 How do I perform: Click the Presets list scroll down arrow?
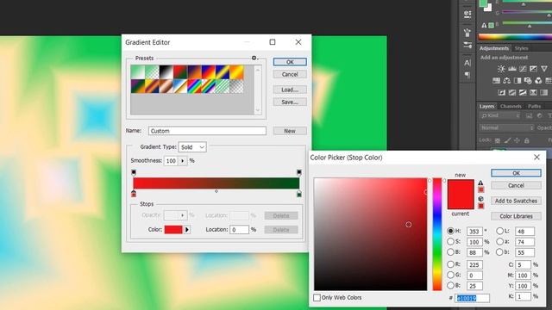258,110
